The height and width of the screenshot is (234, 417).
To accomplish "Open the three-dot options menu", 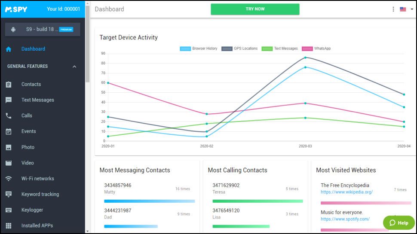I will pos(393,9).
